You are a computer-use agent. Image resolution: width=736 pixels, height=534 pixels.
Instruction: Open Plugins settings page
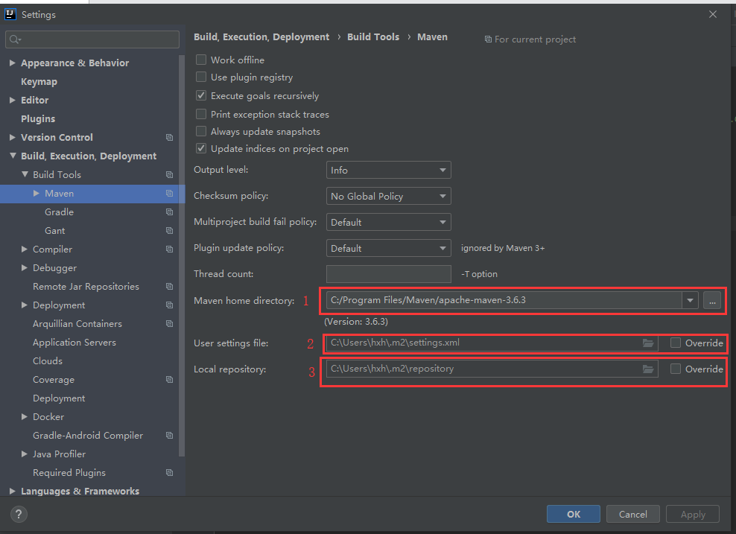tap(38, 119)
